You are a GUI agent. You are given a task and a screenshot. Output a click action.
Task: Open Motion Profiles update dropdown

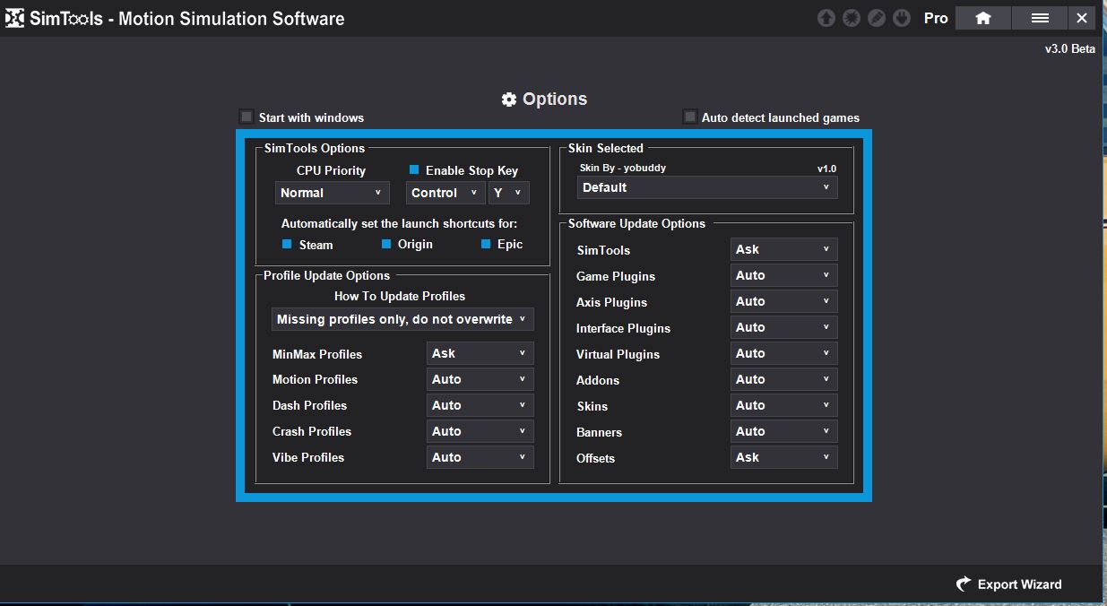click(x=480, y=379)
